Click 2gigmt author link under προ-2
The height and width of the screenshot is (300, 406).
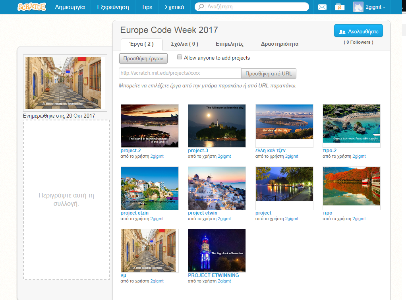359,157
